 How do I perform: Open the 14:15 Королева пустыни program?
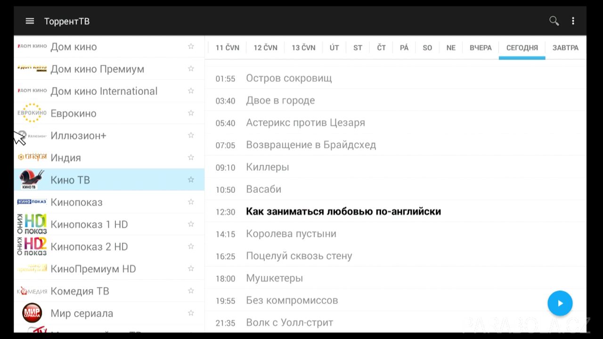coord(396,234)
